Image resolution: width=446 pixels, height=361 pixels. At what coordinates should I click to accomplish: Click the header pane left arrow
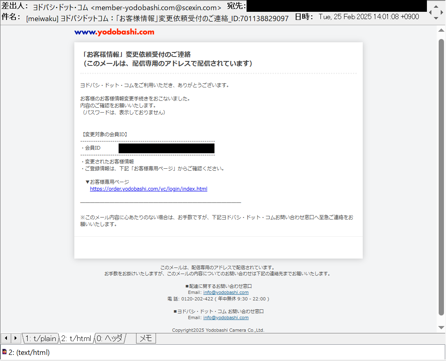coord(430,12)
